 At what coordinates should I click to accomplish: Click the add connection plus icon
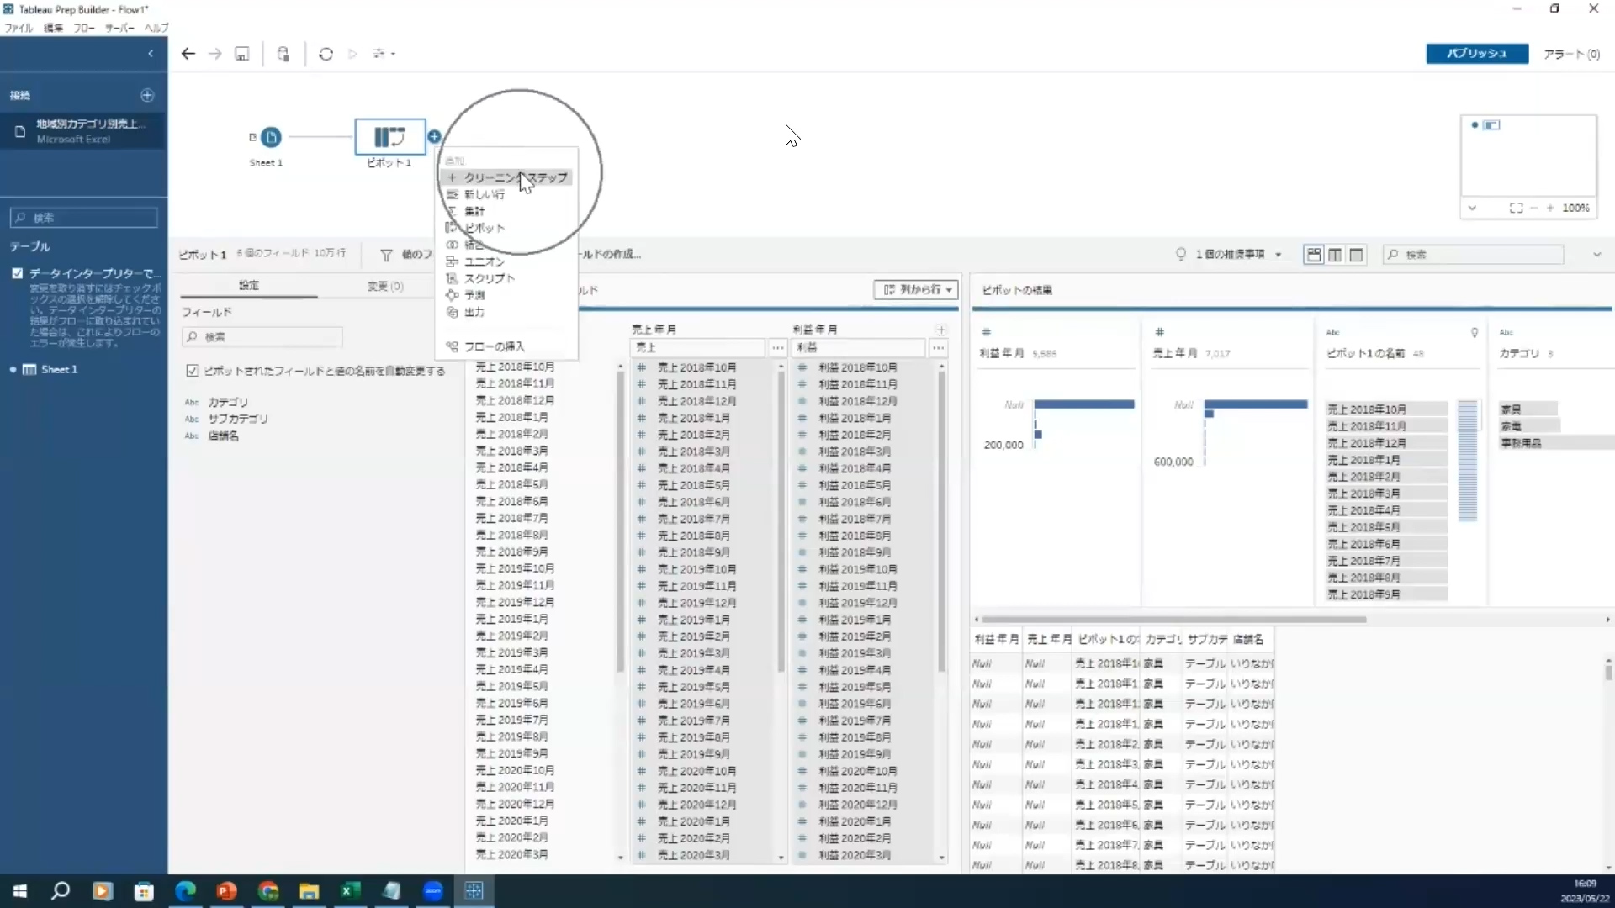147,95
